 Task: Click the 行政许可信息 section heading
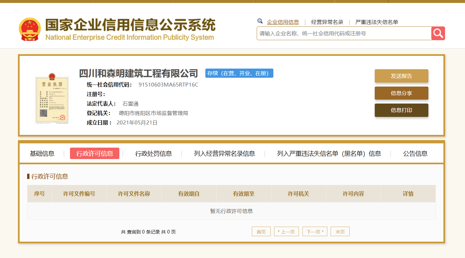[50, 176]
